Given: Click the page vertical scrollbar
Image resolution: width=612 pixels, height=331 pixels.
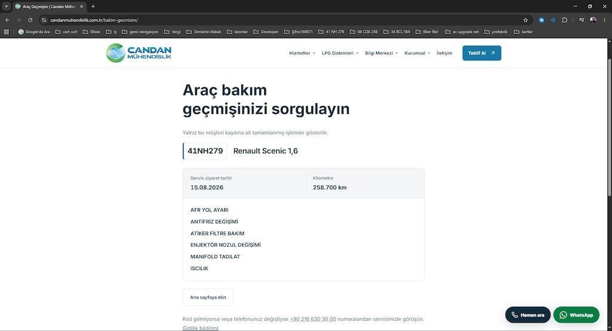Looking at the screenshot, I should point(609,128).
